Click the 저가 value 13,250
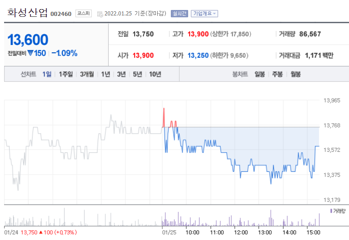Viewport: 349px width, 240px height. 198,55
